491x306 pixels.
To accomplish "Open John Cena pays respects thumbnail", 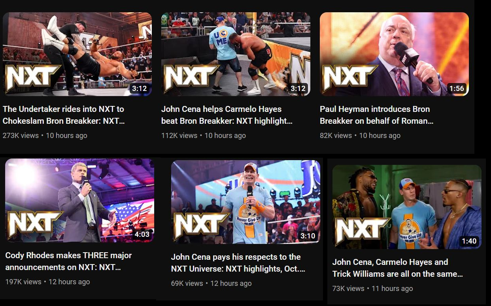I will point(245,202).
